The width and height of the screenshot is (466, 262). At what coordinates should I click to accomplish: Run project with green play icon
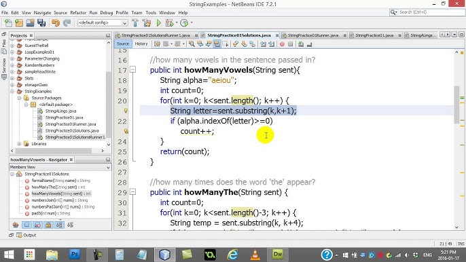[x=159, y=22]
